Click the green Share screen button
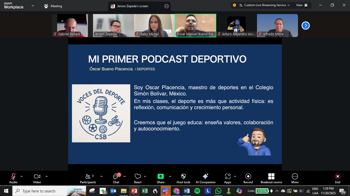This screenshot has height=196, width=350. [160, 178]
